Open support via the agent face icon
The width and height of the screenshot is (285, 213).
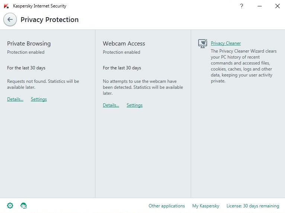[x=23, y=206]
